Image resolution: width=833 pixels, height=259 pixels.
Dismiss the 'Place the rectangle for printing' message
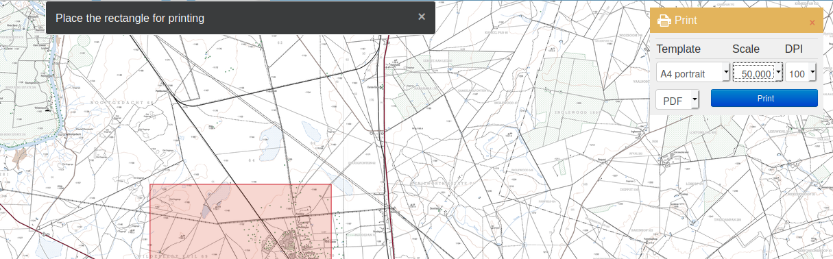pyautogui.click(x=422, y=16)
